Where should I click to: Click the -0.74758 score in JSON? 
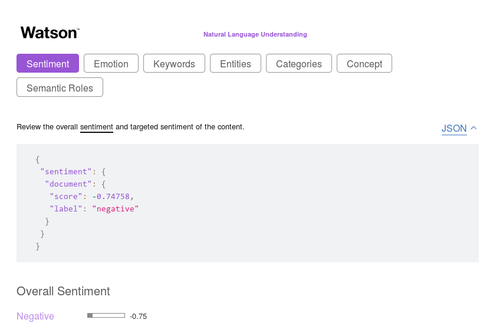111,197
